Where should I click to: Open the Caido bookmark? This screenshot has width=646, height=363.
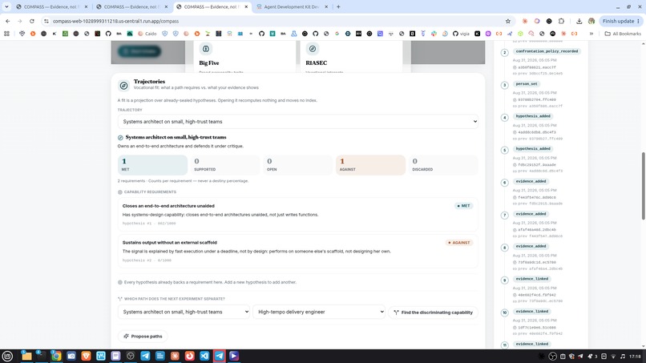[147, 34]
